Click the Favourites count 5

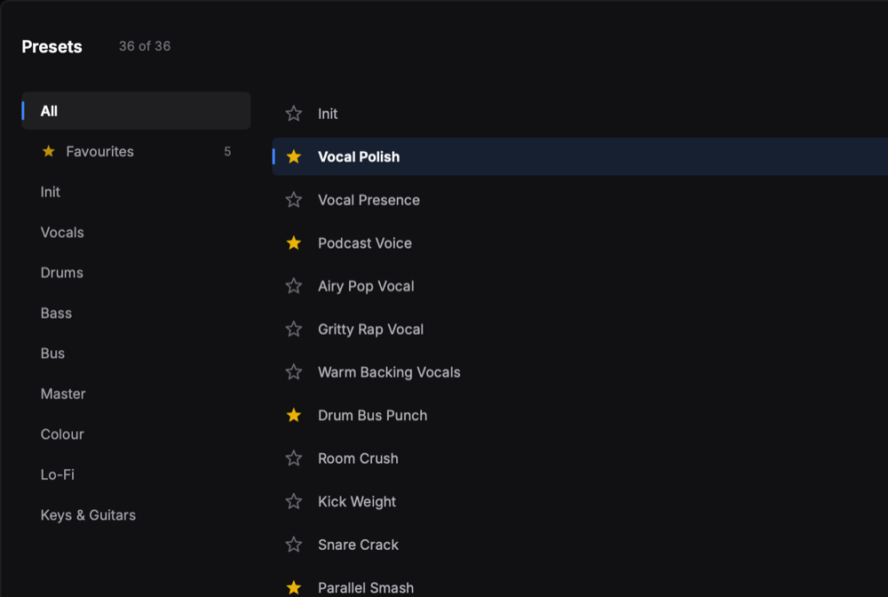pos(227,151)
